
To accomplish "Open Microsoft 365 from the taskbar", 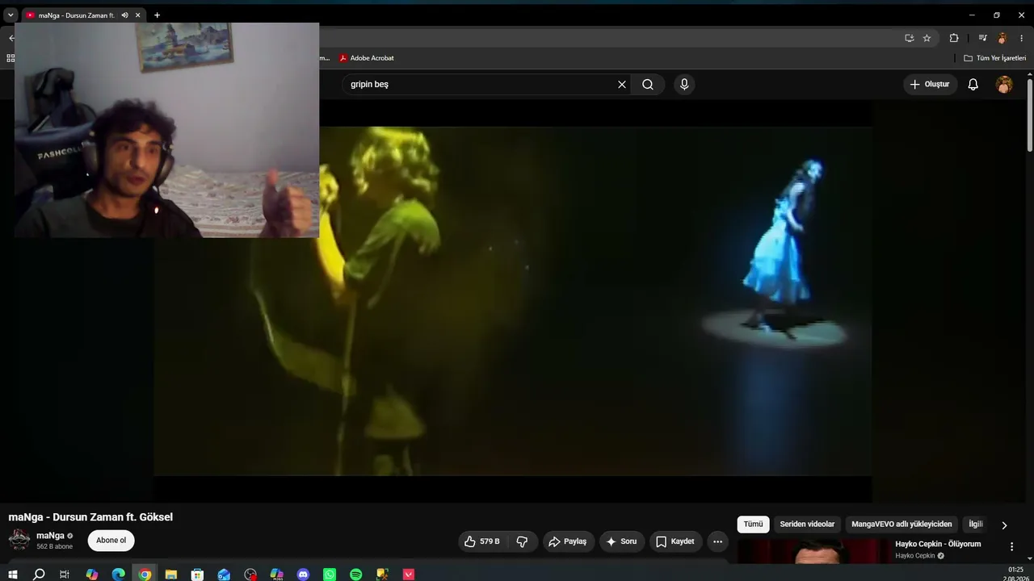I will click(x=276, y=575).
